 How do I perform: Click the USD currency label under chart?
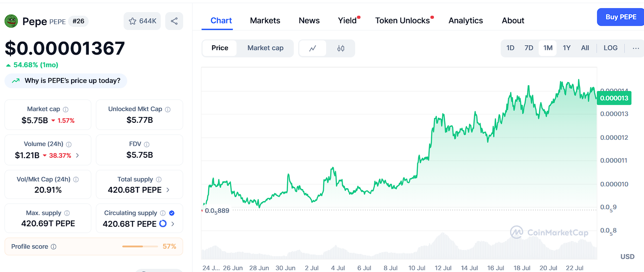click(627, 257)
